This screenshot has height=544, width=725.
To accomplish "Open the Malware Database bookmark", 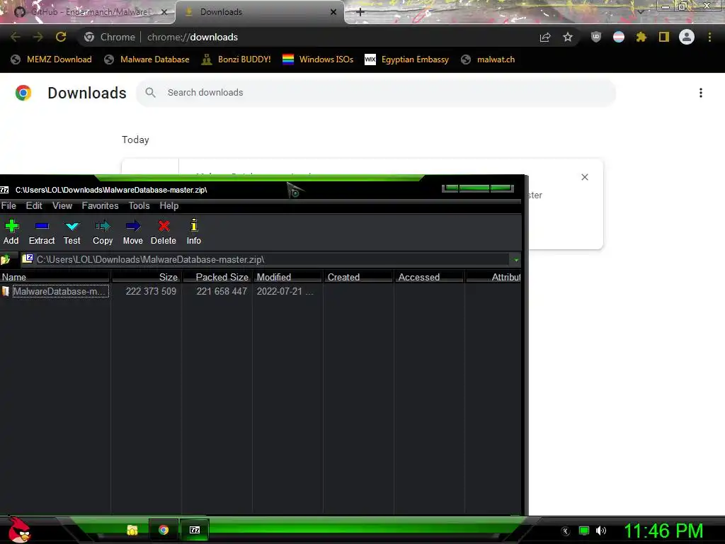I will tap(147, 59).
